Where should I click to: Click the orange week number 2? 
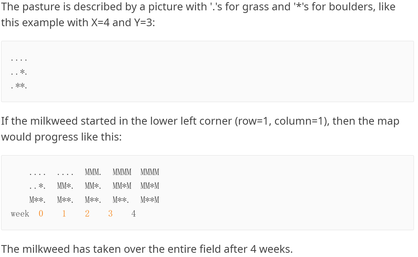pyautogui.click(x=87, y=213)
